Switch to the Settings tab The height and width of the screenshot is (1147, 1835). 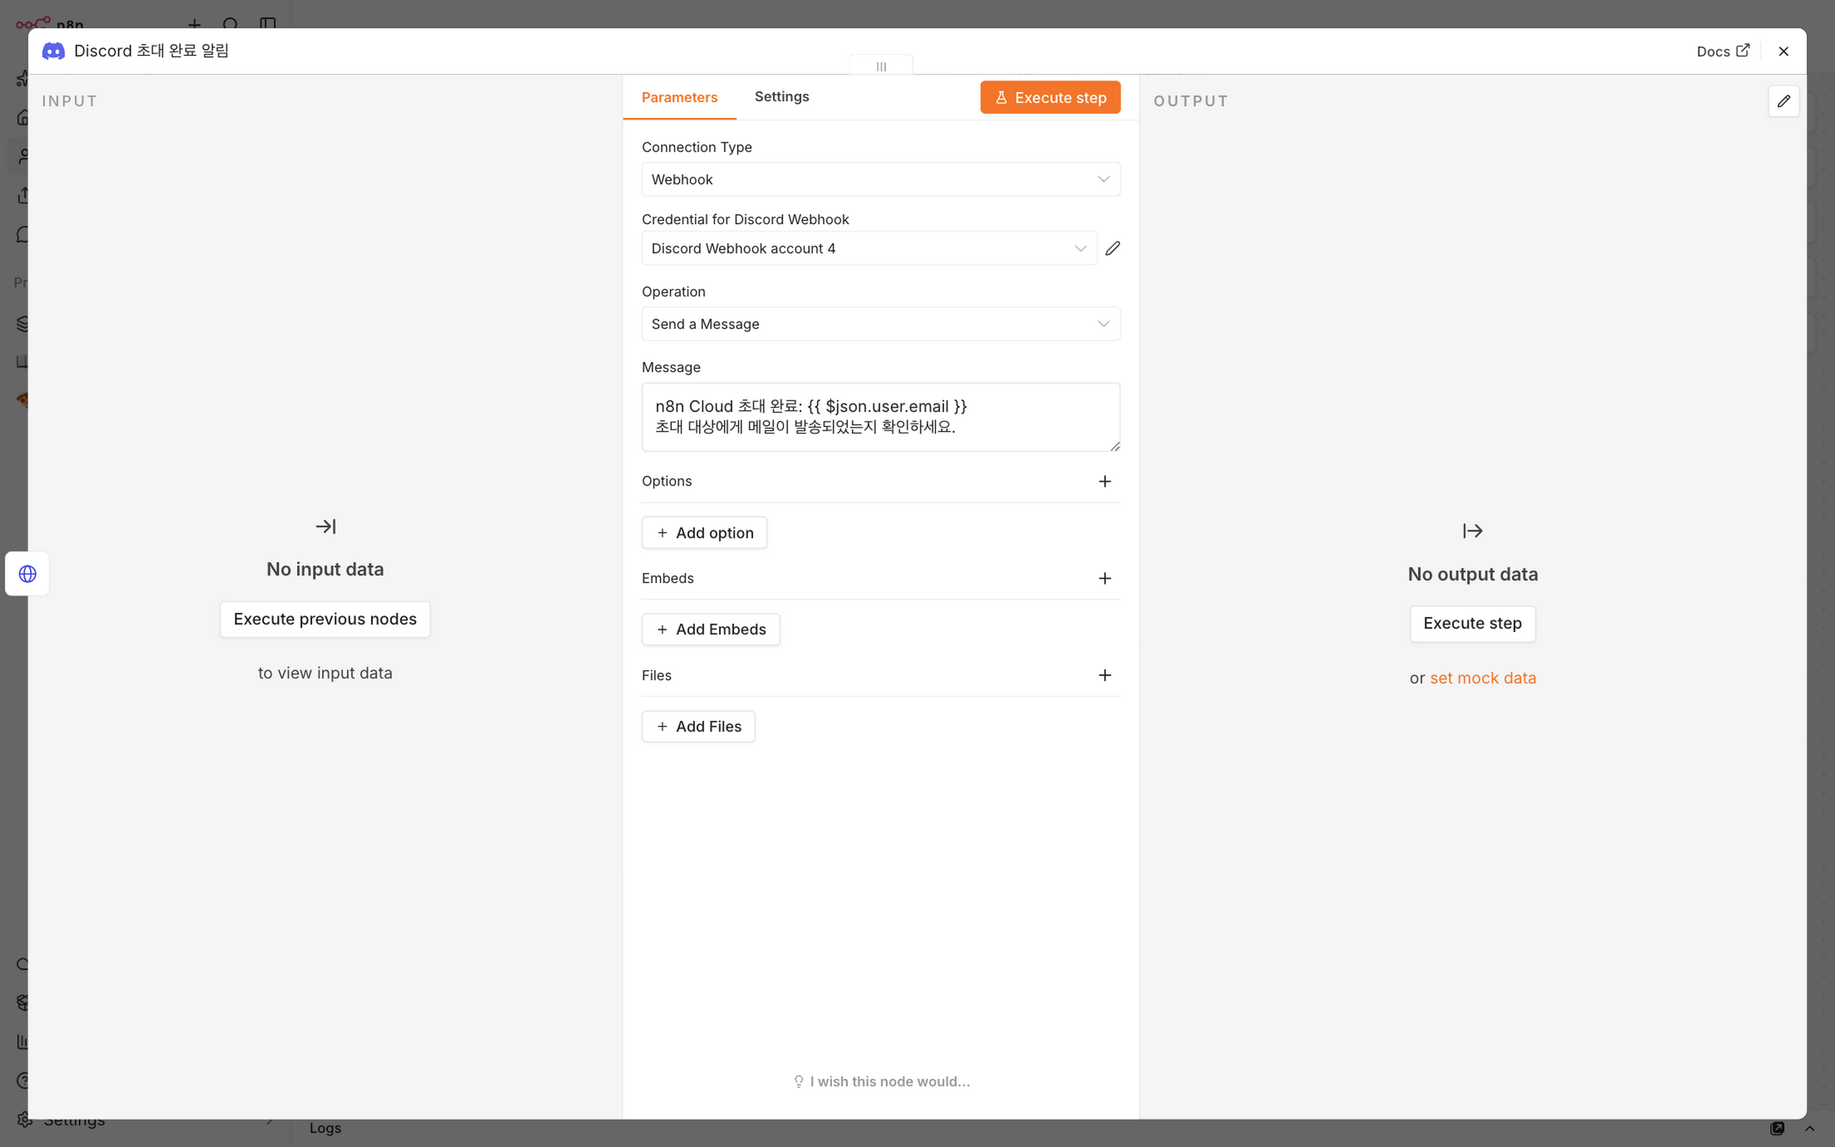782,96
